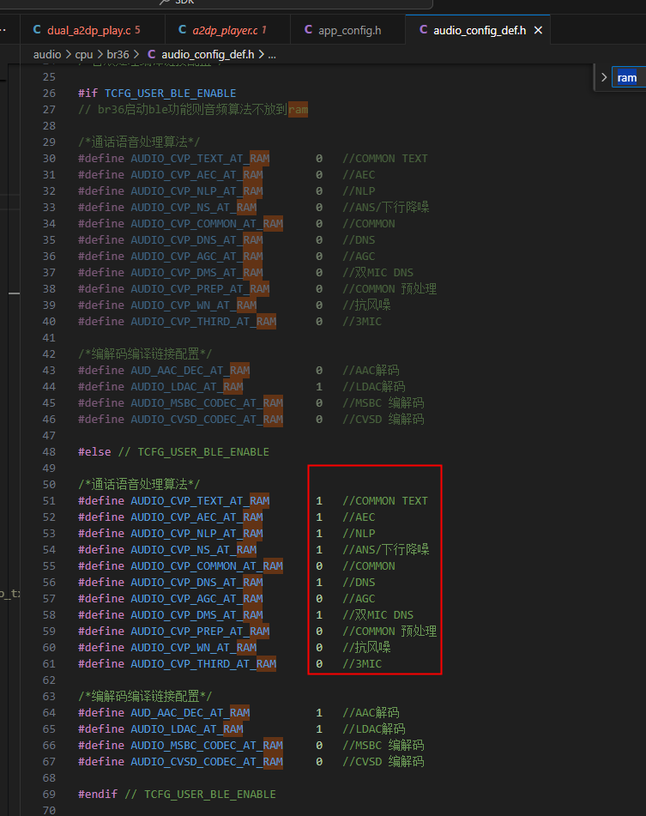Click AUDIO_CVP_COMMON_AT_RAM on line 34
The width and height of the screenshot is (646, 816).
coord(207,223)
